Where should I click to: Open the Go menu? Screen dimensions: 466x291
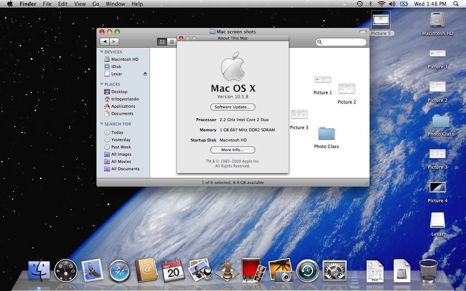click(x=96, y=4)
